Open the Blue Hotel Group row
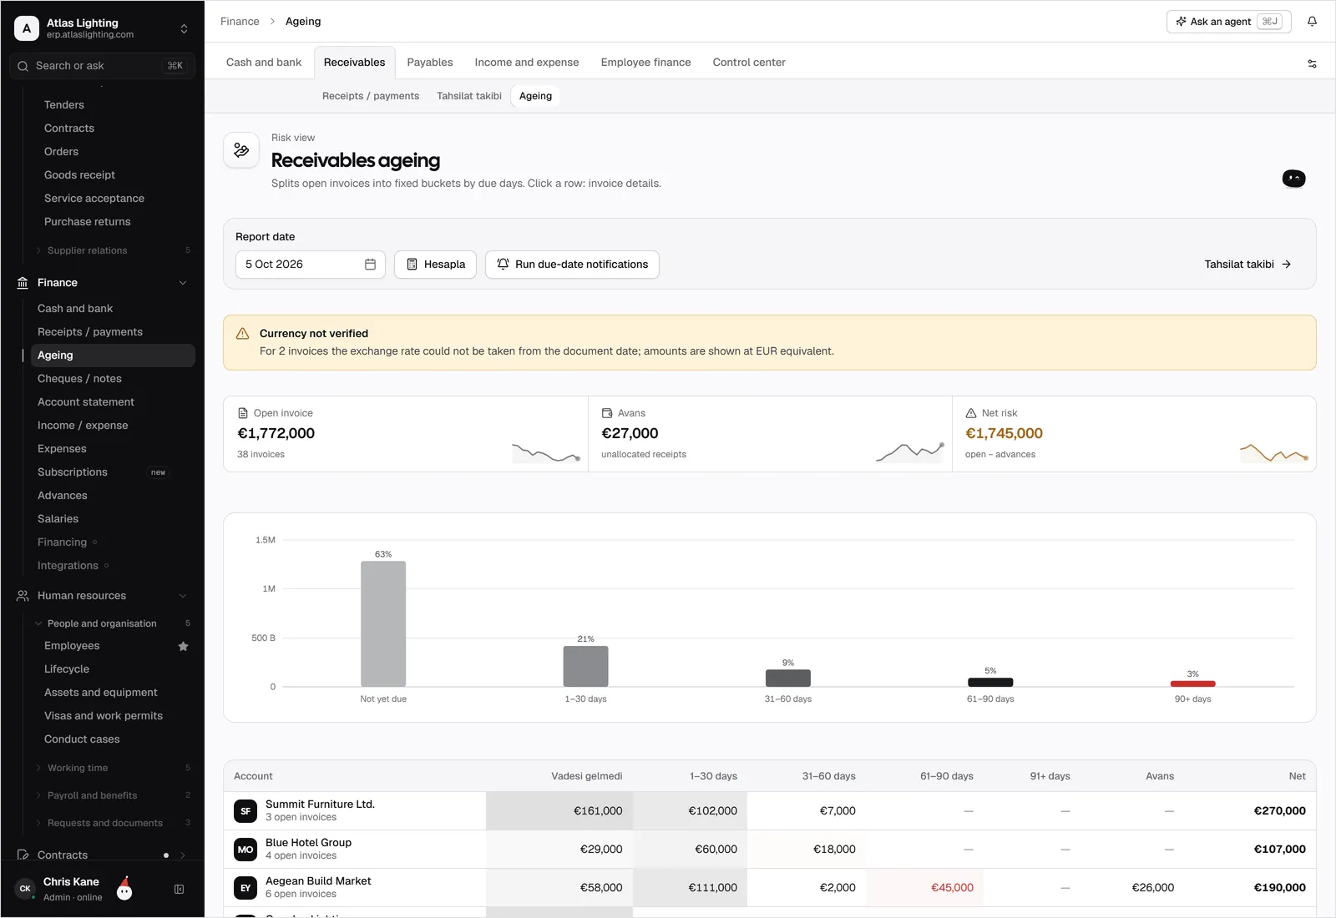The image size is (1336, 918). pos(770,850)
